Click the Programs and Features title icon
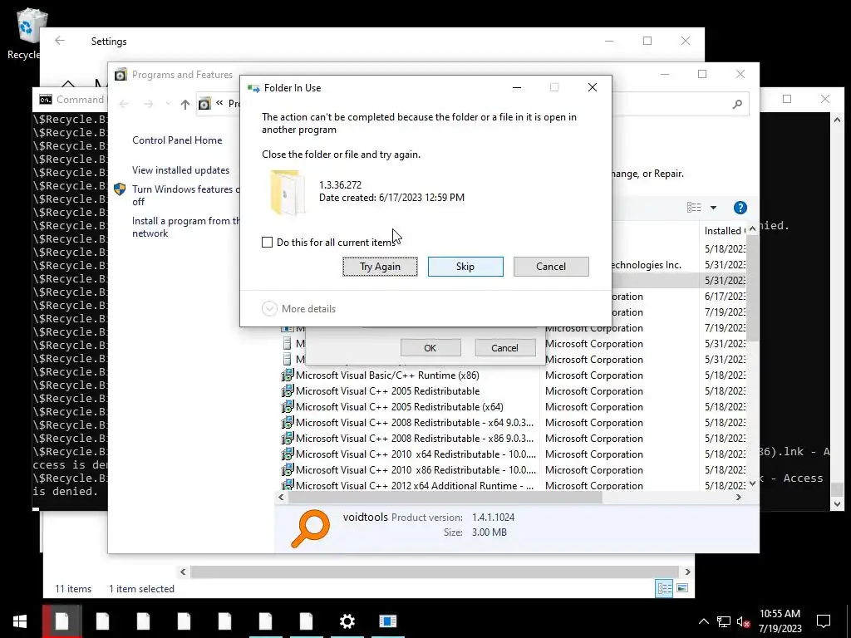Image resolution: width=851 pixels, height=638 pixels. pyautogui.click(x=121, y=74)
